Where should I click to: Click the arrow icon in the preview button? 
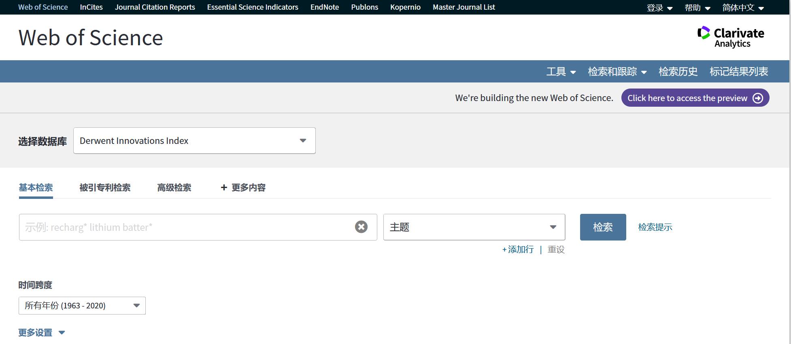[x=758, y=98]
